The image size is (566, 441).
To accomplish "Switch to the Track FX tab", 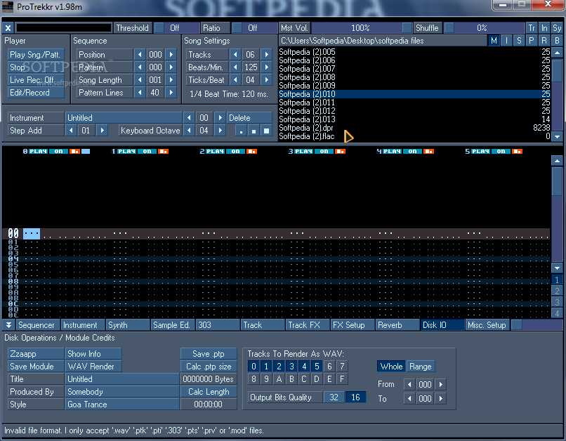I will tap(308, 325).
